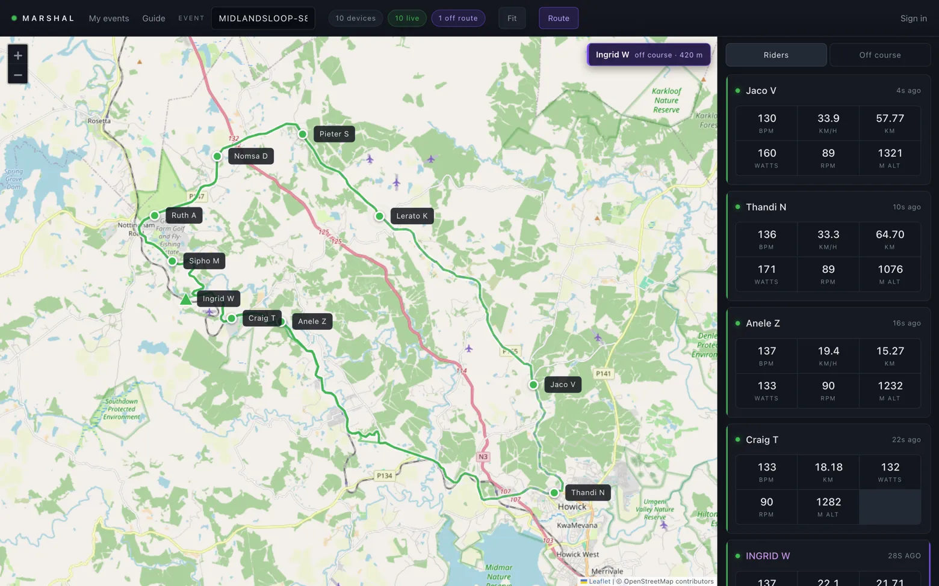Click Lerato K green map marker dot
Image resolution: width=939 pixels, height=586 pixels.
(x=379, y=216)
